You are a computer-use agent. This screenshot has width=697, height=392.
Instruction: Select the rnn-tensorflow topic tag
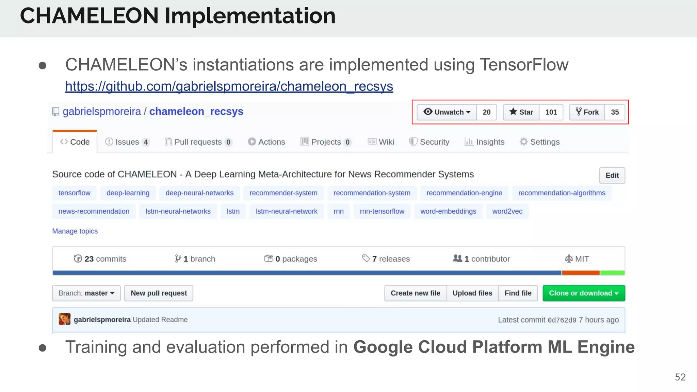tap(382, 211)
